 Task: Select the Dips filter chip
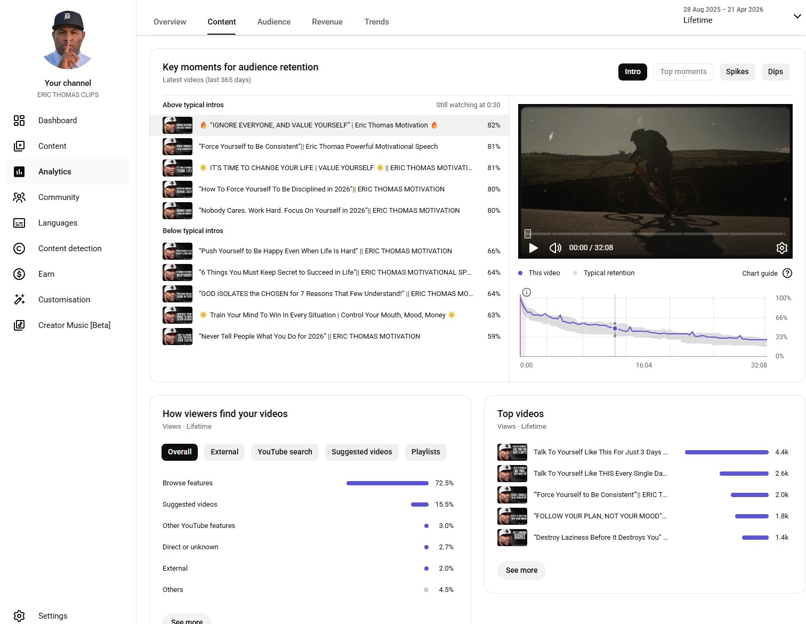click(x=775, y=72)
